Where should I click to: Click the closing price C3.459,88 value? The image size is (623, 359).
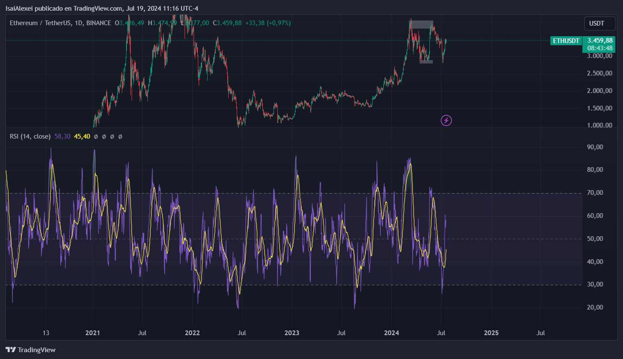pos(227,23)
